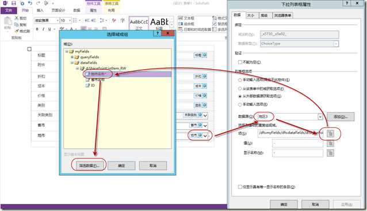The image size is (367, 211).
Task: Switch to the Insert ribbon tab
Action: coord(40,10)
